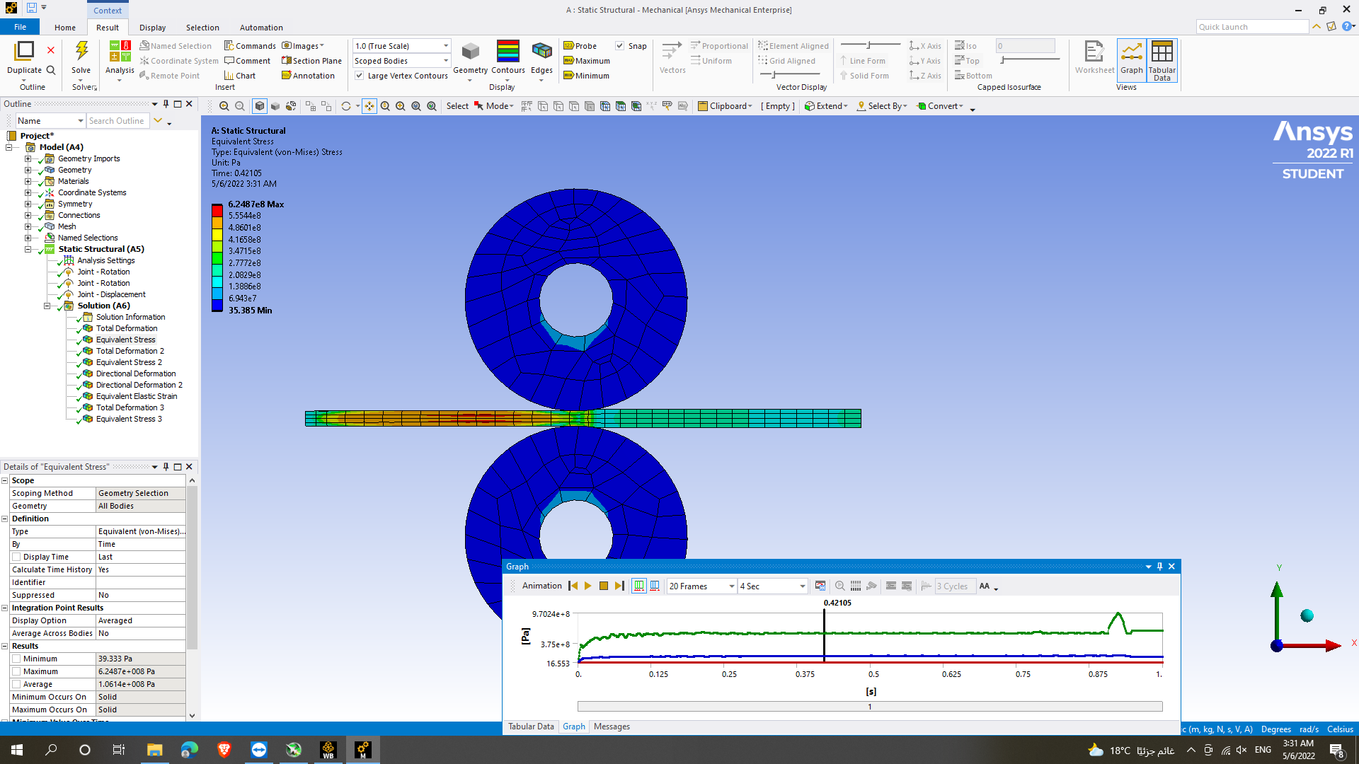1359x764 pixels.
Task: Click the red legend color band
Action: tap(217, 210)
